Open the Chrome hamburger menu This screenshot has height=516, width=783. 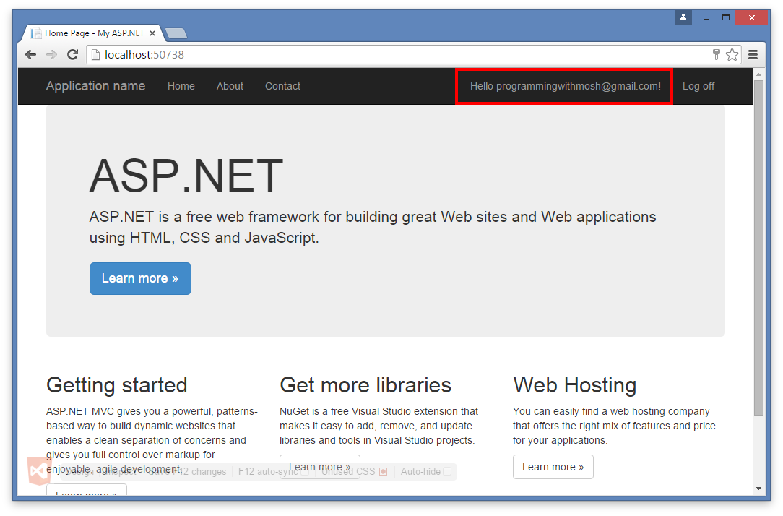point(753,54)
